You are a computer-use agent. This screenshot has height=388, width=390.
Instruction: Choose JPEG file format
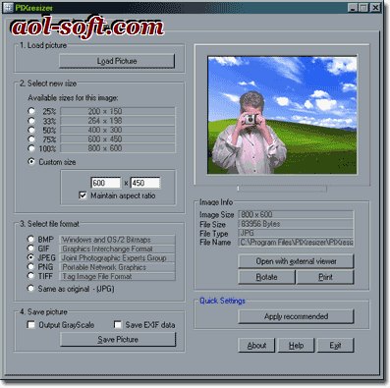(x=30, y=257)
